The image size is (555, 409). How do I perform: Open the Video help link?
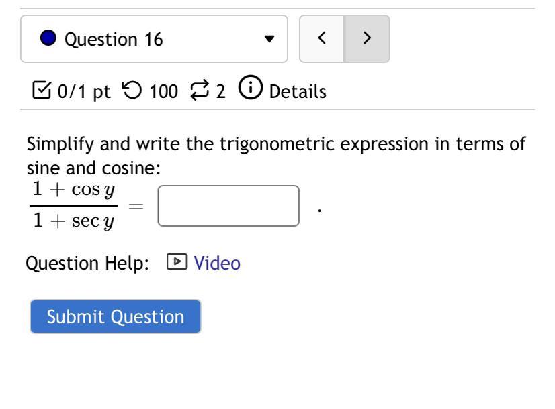[216, 264]
